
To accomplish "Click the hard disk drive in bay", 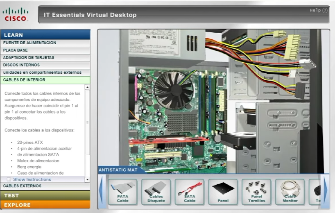I will coord(238,140).
